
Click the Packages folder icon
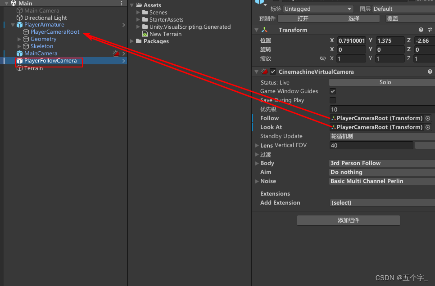[139, 41]
